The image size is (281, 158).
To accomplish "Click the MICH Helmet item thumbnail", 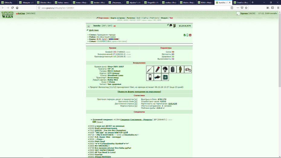I will (x=165, y=69).
